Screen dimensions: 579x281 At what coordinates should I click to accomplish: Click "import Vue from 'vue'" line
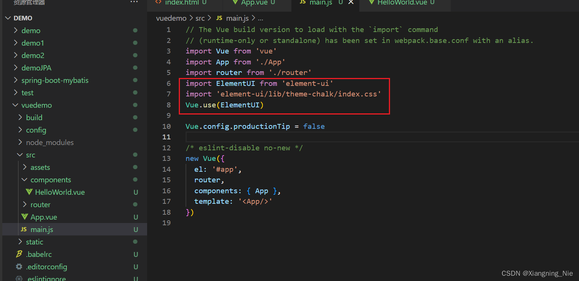point(231,51)
